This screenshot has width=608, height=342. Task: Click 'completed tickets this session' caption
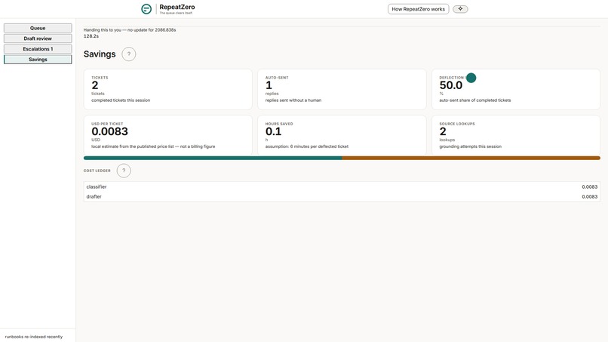(x=121, y=100)
